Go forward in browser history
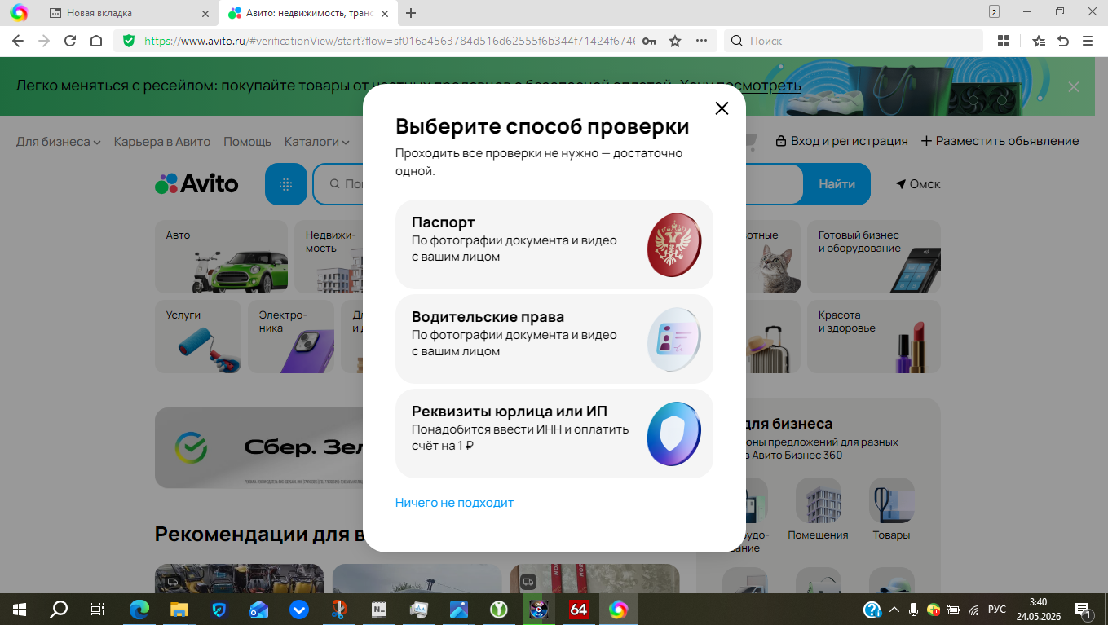 click(44, 41)
